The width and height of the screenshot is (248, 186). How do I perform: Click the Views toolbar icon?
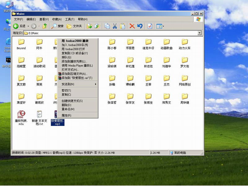coord(159,26)
